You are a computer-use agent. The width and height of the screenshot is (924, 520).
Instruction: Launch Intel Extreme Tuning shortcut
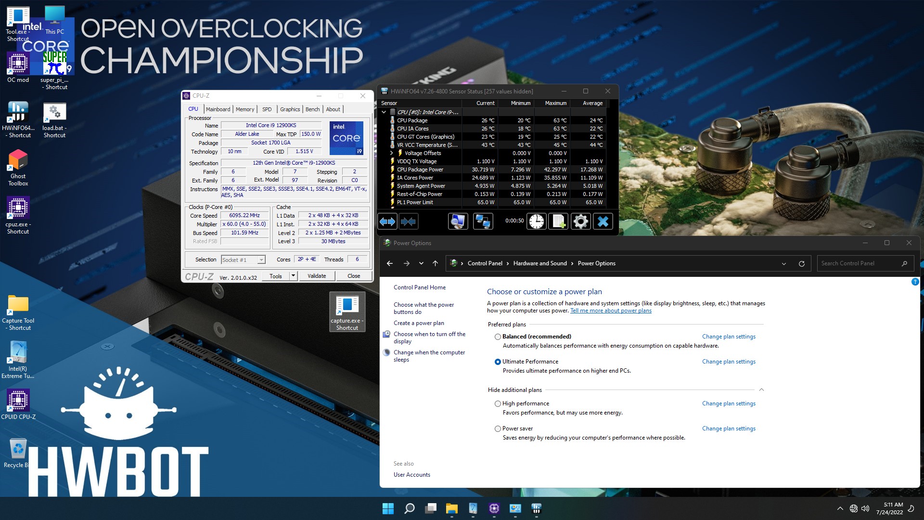(x=18, y=360)
